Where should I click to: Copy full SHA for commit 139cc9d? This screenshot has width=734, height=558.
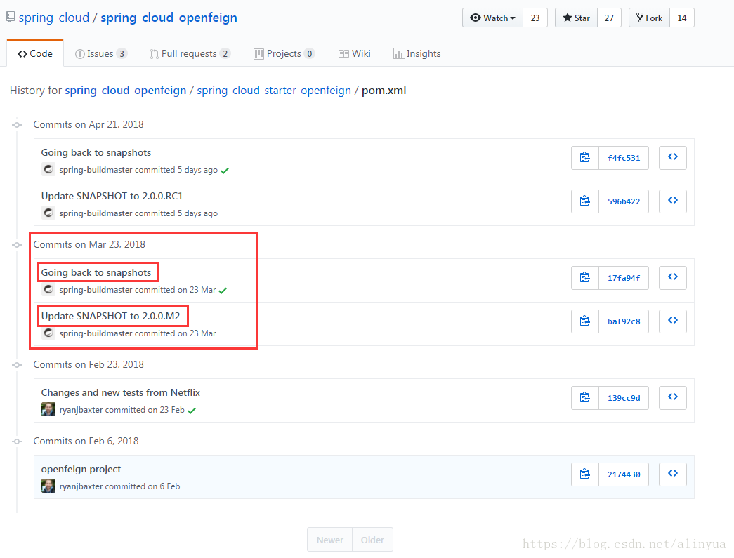tap(584, 397)
